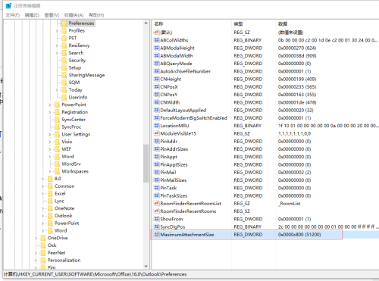Image resolution: width=379 pixels, height=281 pixels.
Task: Click the PinTask DWORD icon
Action: point(157,188)
